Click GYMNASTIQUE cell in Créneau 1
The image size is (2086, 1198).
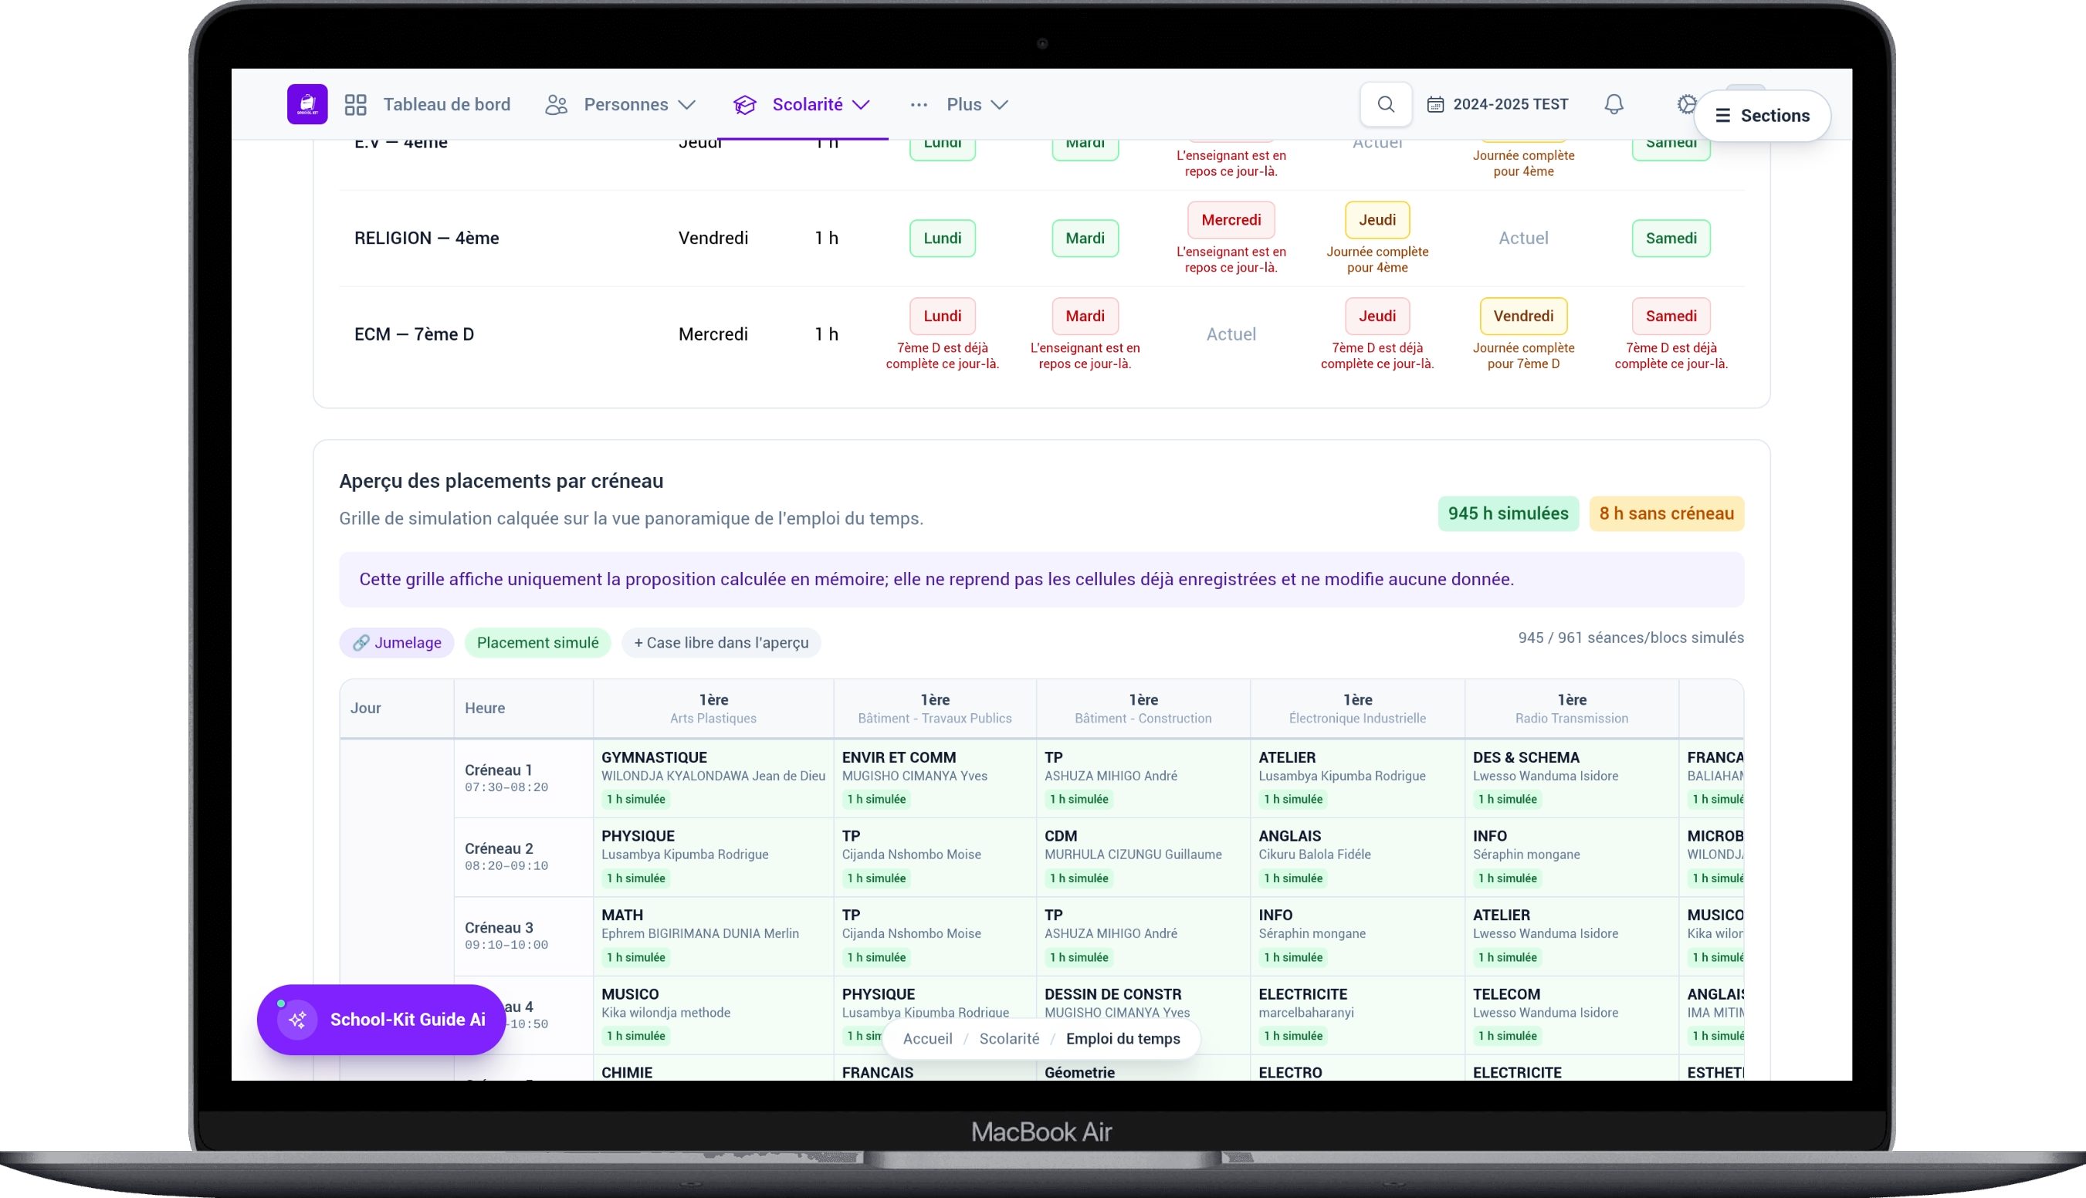[x=713, y=777]
